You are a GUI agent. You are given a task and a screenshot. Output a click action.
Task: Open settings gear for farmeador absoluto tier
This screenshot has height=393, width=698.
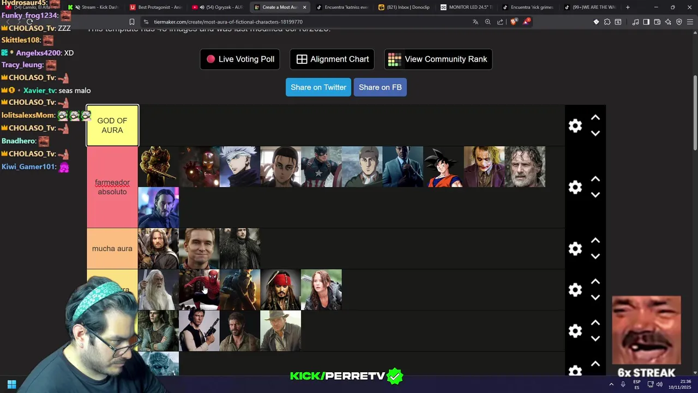click(x=575, y=187)
